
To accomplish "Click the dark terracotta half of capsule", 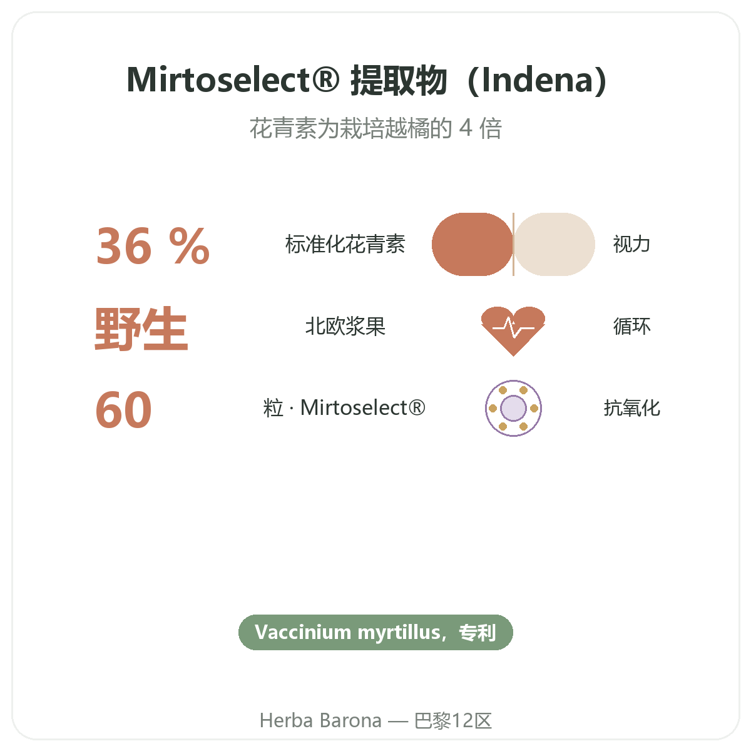I will [472, 244].
